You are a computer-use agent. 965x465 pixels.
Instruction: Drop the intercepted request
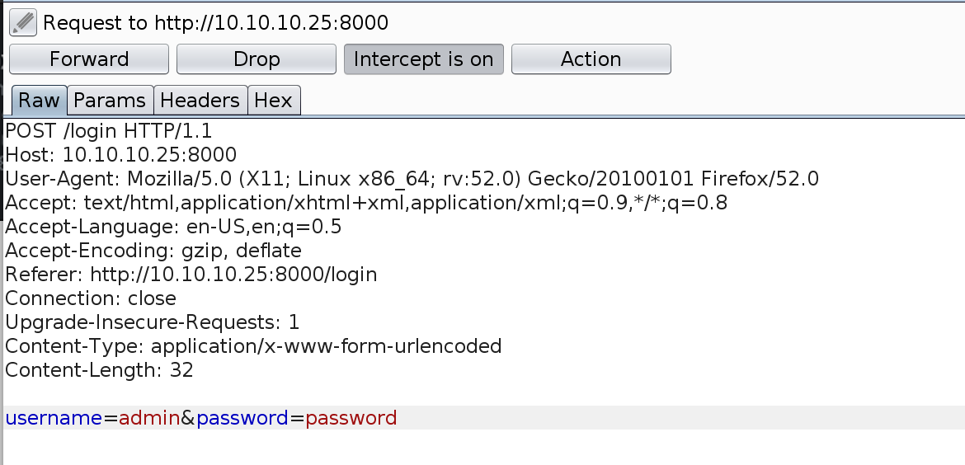257,59
